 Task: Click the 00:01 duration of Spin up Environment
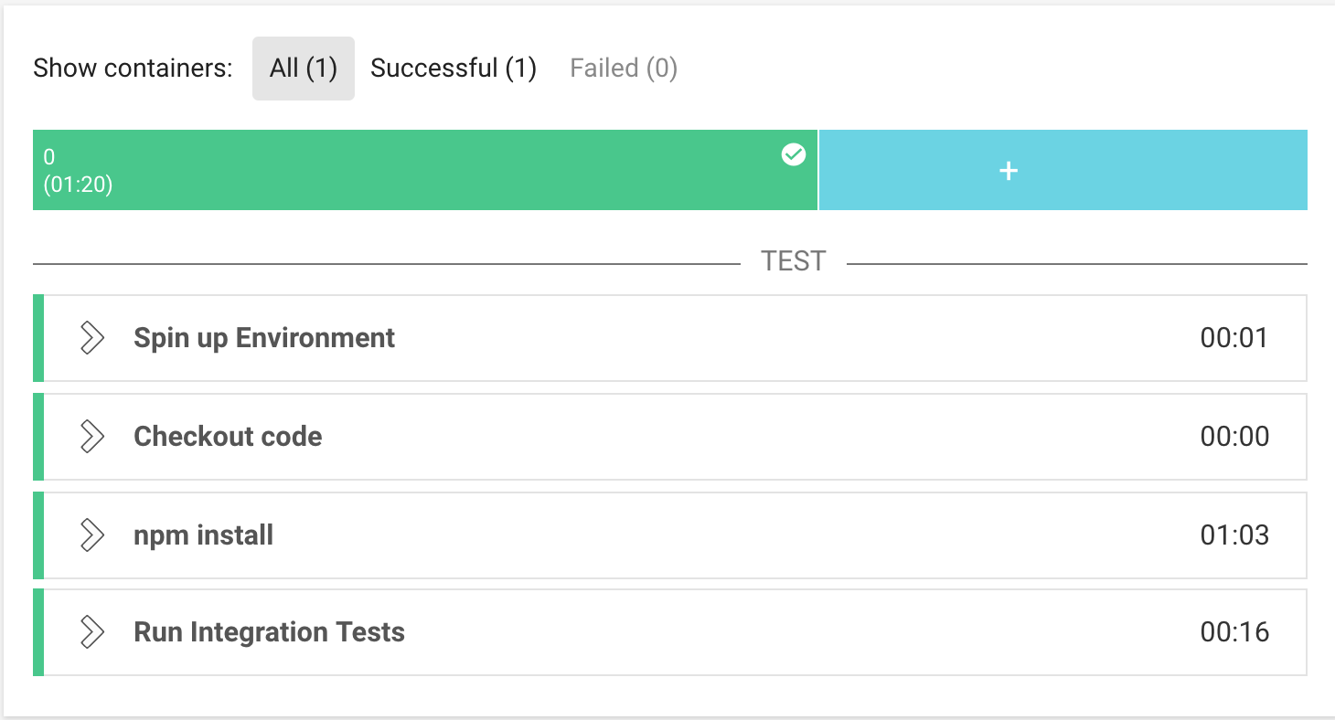[x=1234, y=337]
